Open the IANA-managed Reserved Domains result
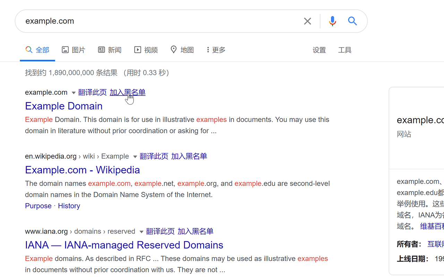The width and height of the screenshot is (444, 277). 124,245
